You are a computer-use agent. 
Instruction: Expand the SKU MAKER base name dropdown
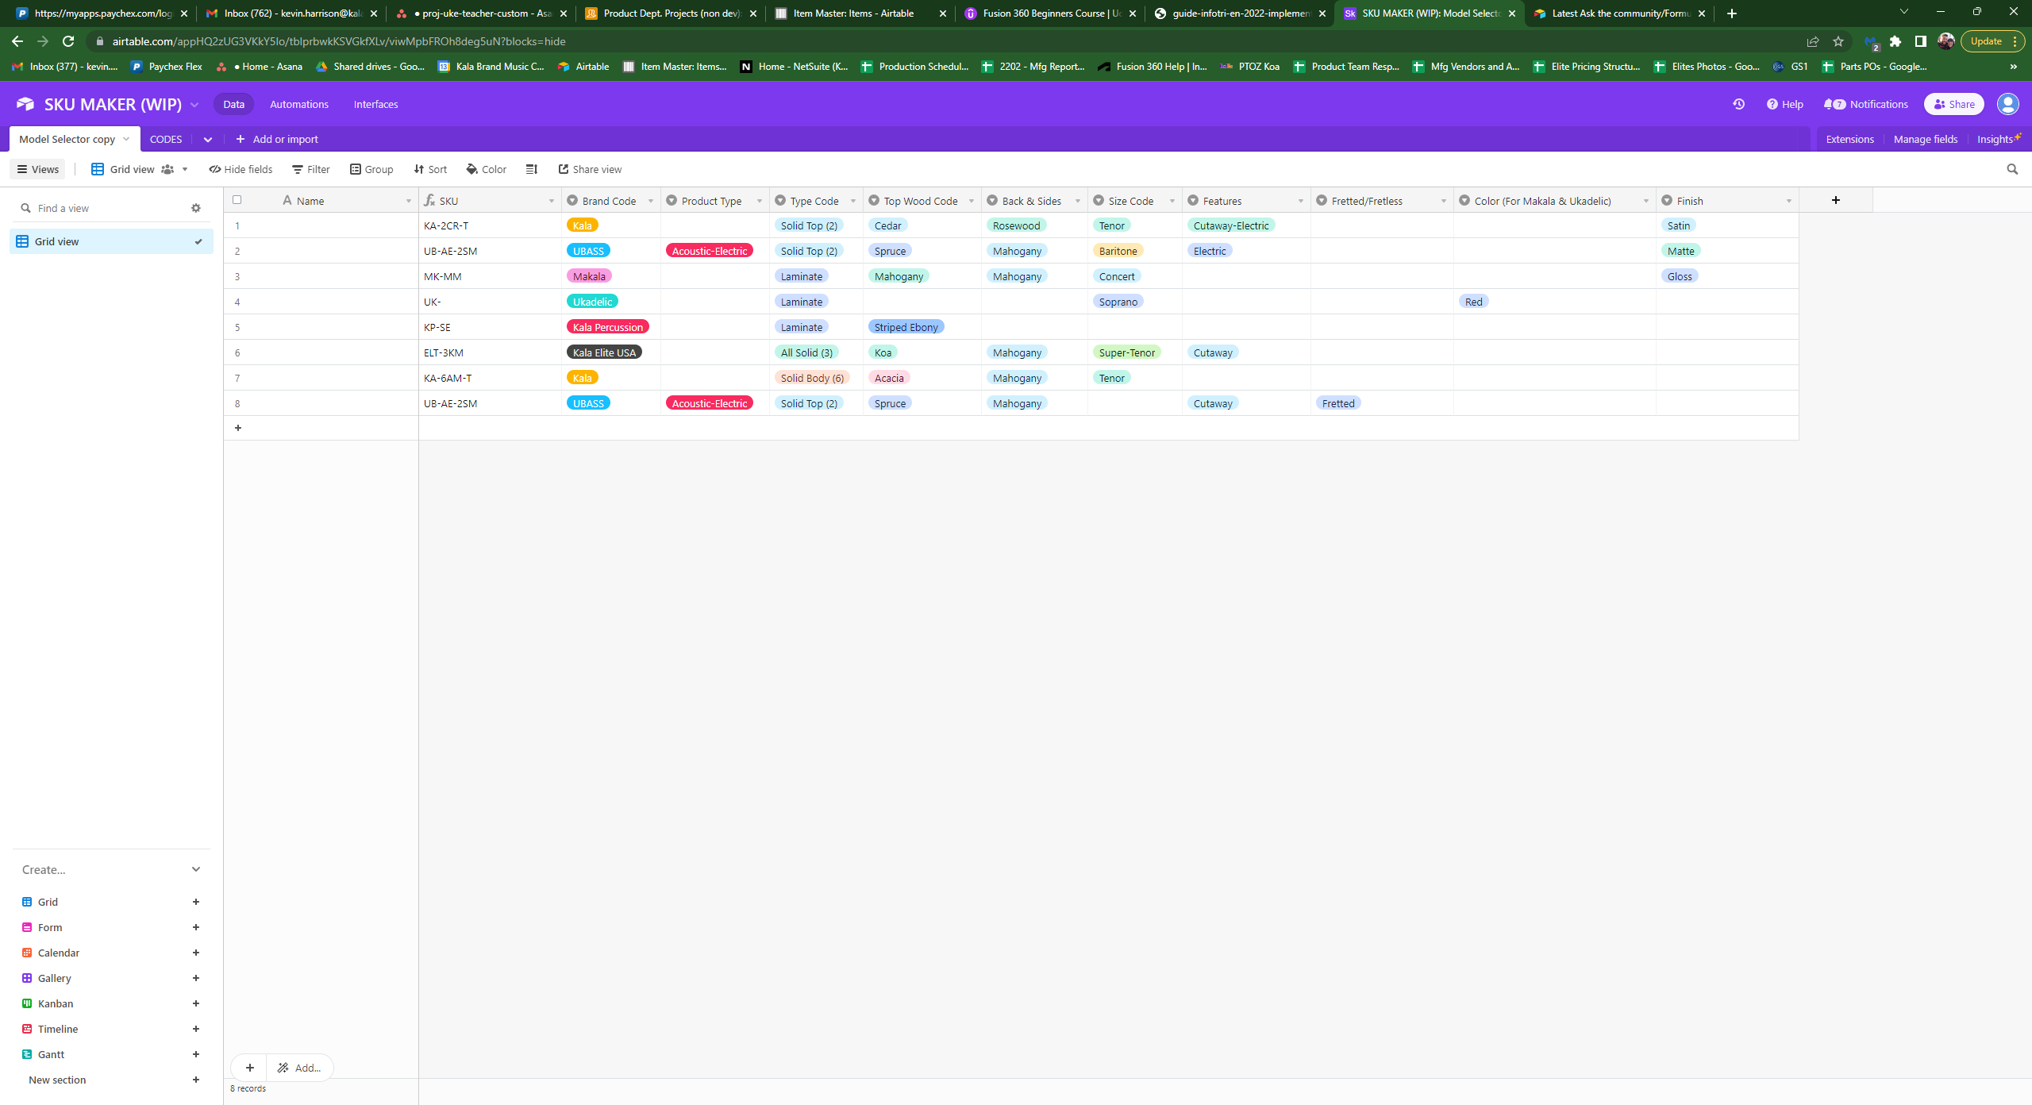pos(194,105)
